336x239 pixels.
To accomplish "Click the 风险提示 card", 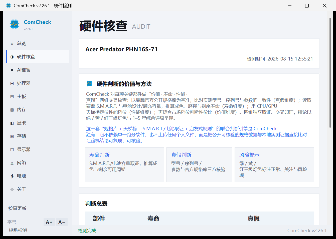I will [274, 165].
